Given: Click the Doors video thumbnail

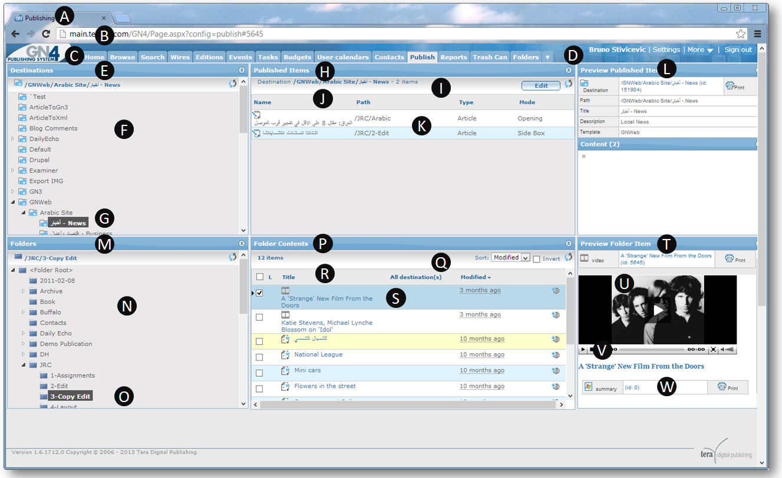Looking at the screenshot, I should (657, 309).
